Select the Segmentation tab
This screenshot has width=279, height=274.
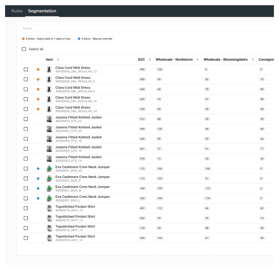point(42,11)
